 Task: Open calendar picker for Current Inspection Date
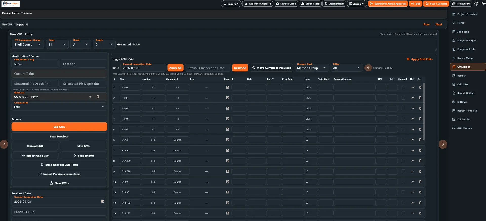pyautogui.click(x=103, y=201)
